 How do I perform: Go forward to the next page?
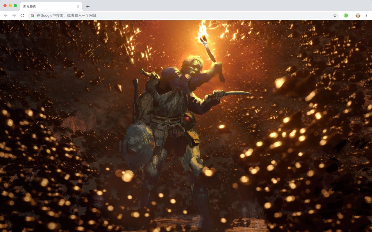coord(14,15)
